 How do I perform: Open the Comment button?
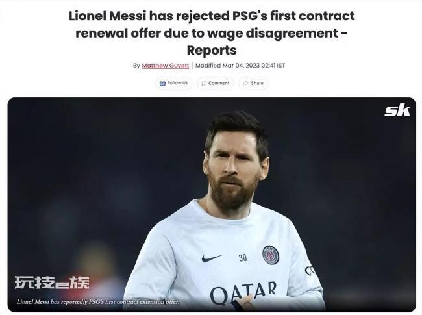click(216, 83)
